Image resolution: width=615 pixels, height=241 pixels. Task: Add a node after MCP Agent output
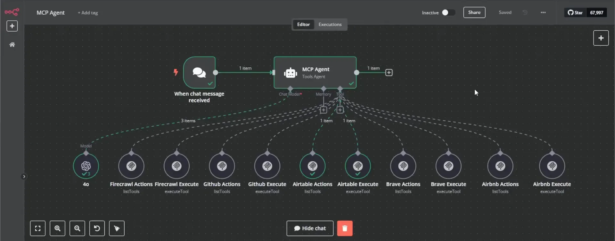tap(389, 73)
